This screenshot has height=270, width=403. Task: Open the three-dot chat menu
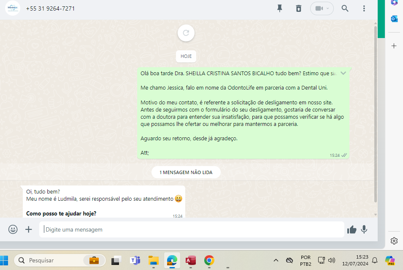(x=364, y=8)
